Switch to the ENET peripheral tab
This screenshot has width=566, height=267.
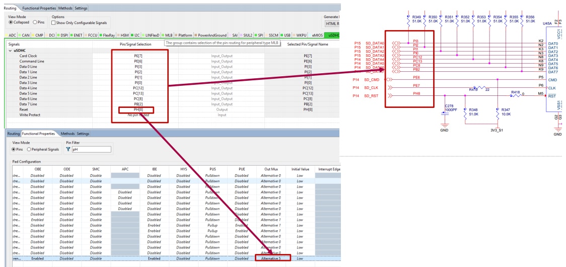click(77, 36)
